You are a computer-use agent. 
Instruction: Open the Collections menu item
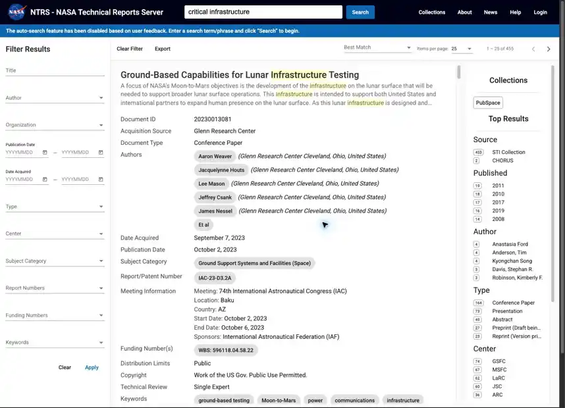click(x=432, y=13)
